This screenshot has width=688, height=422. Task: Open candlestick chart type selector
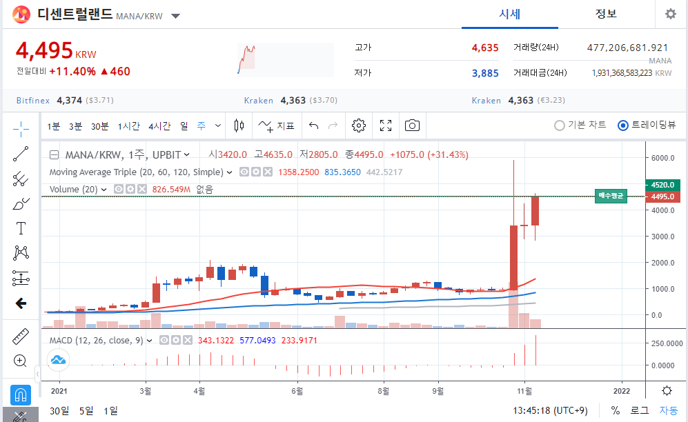coord(239,125)
